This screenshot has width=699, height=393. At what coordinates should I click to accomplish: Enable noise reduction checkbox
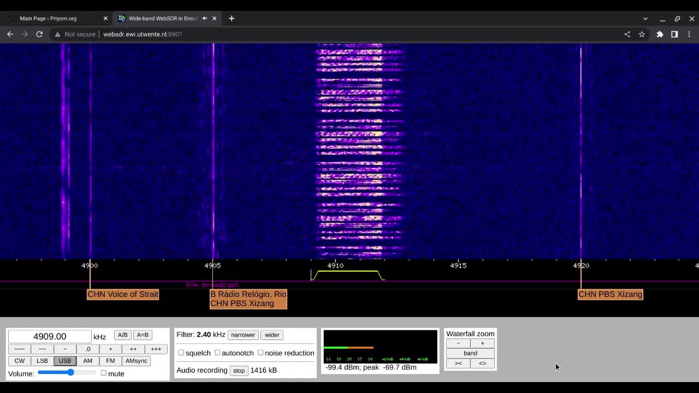(x=260, y=353)
